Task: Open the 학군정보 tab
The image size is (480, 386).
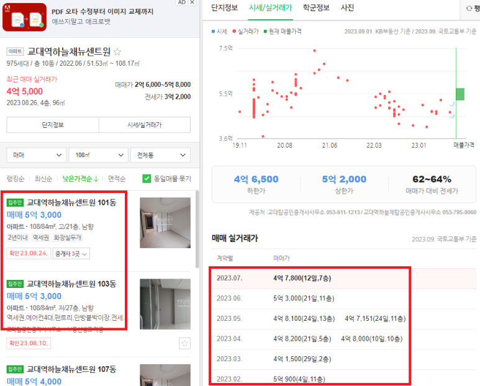Action: pyautogui.click(x=316, y=7)
